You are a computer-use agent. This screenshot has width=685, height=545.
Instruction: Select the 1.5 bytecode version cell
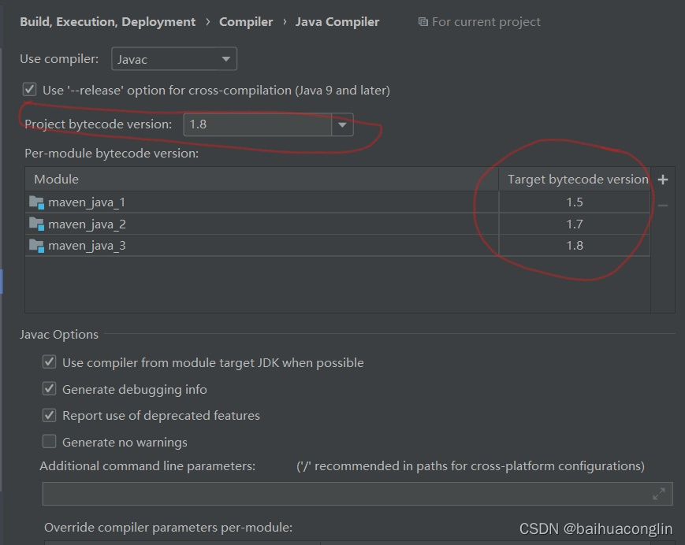[575, 202]
